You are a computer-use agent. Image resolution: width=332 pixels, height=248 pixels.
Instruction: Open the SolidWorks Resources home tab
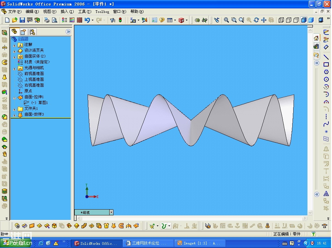[x=316, y=38]
